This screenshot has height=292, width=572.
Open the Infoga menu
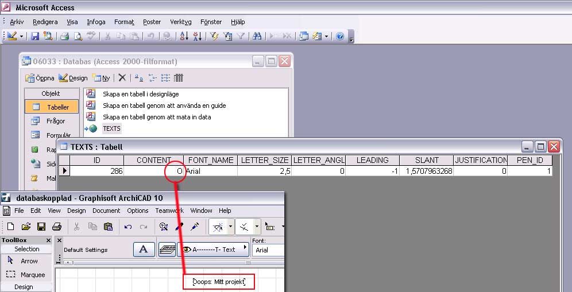(x=96, y=22)
